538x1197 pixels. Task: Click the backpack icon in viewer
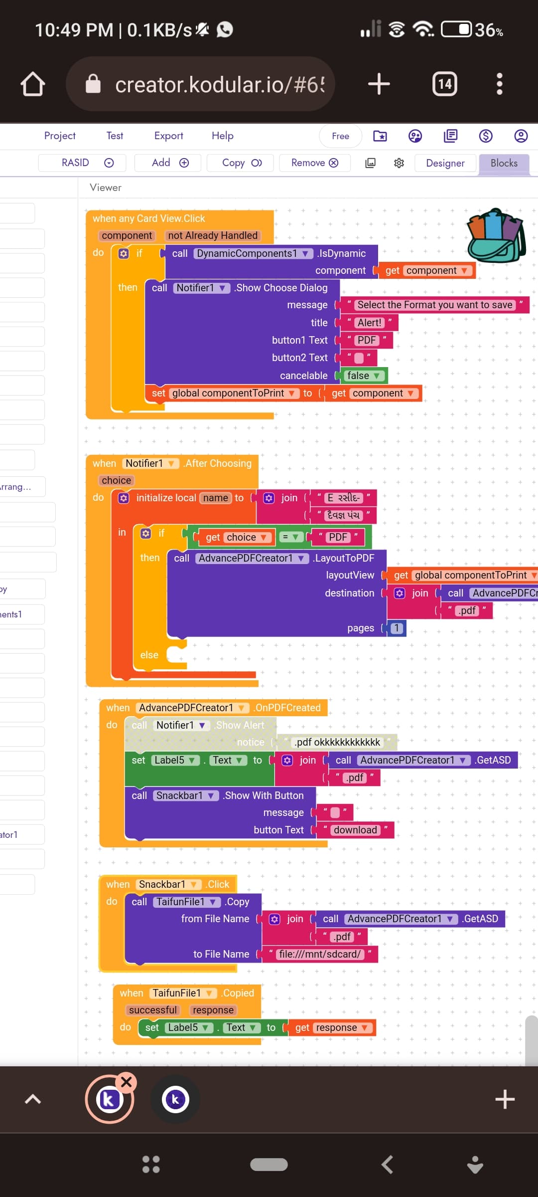tap(497, 235)
